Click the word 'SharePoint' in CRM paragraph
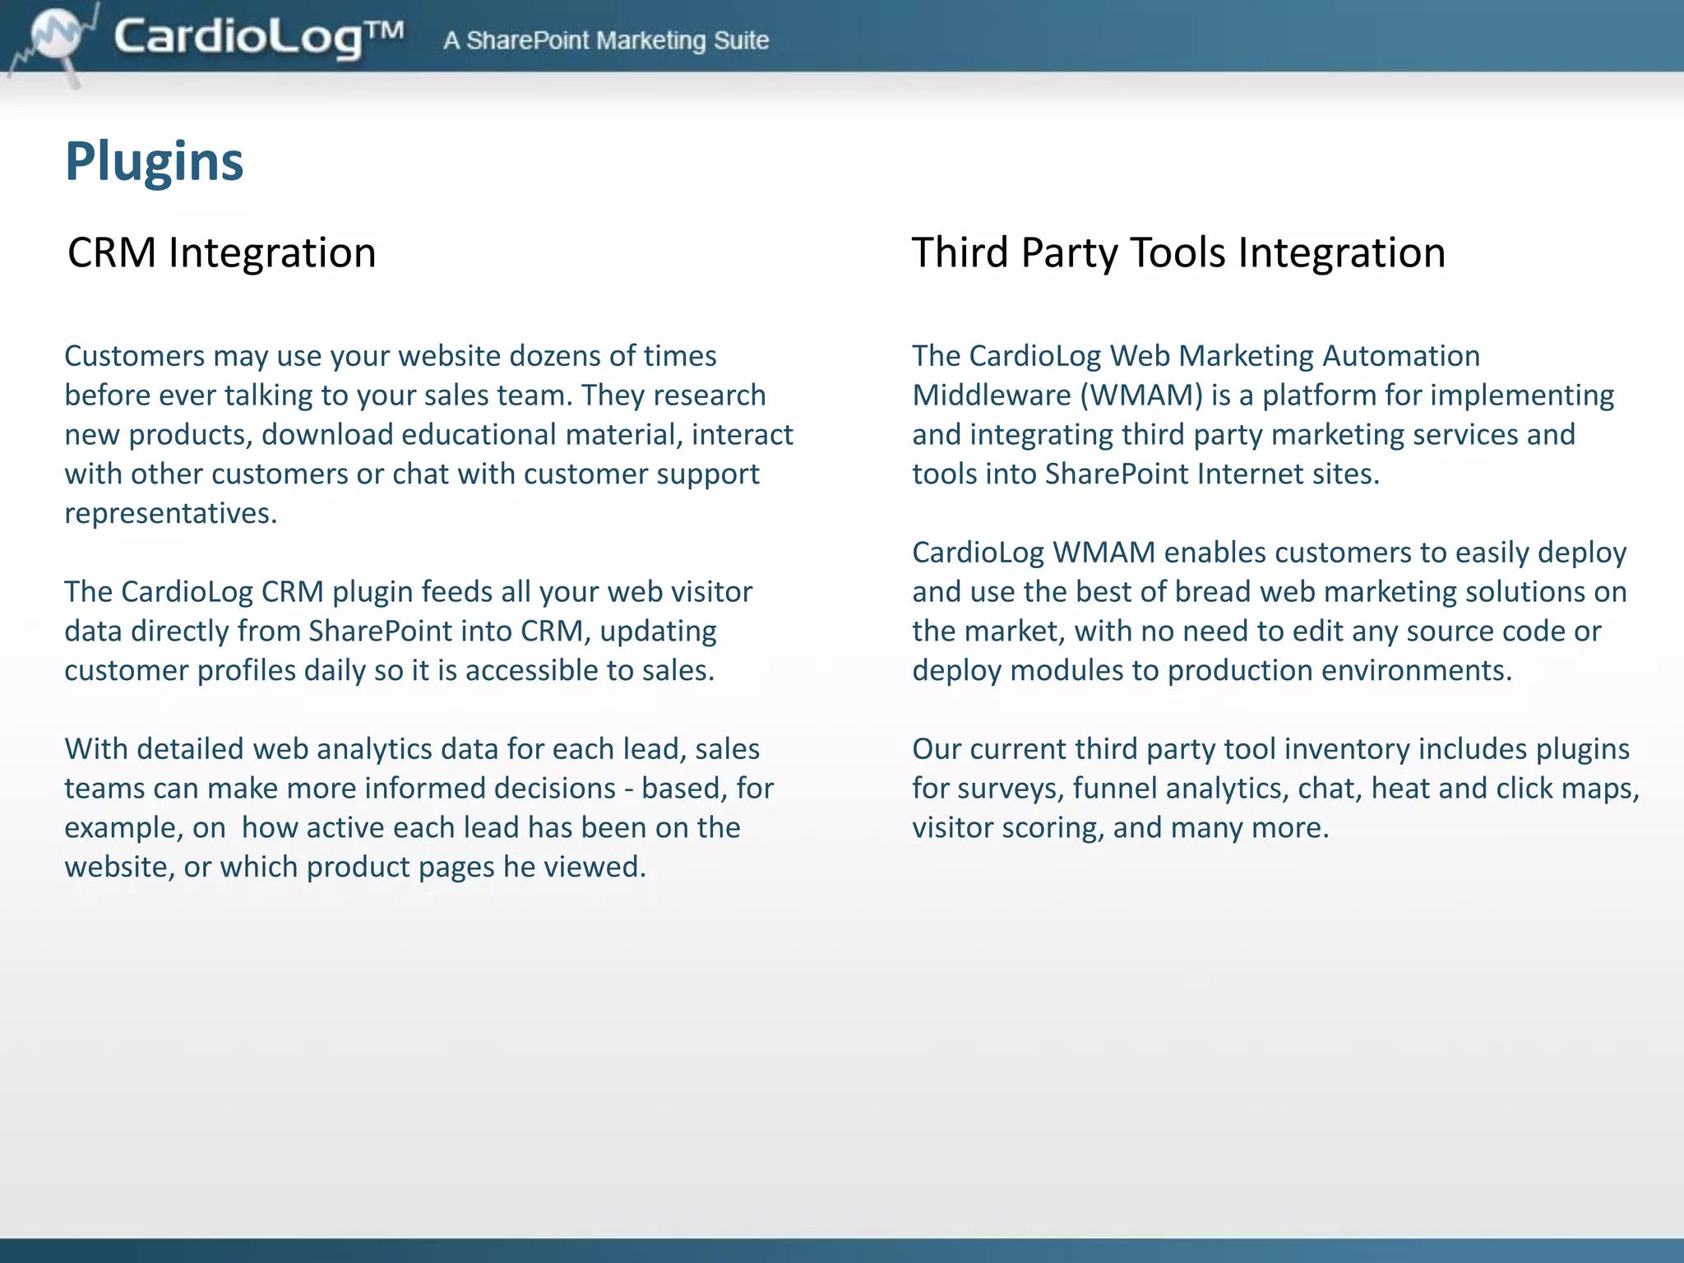Viewport: 1684px width, 1263px height. click(380, 631)
